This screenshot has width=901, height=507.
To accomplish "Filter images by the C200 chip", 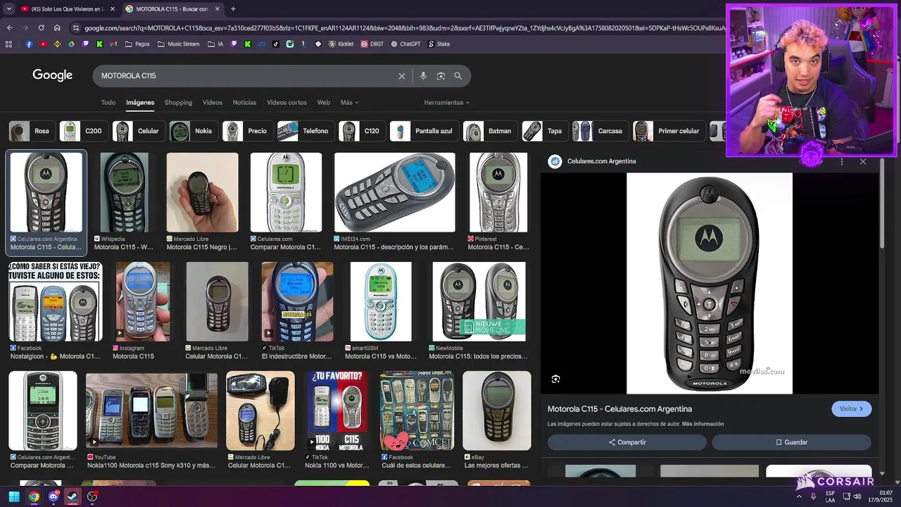I will pyautogui.click(x=83, y=131).
